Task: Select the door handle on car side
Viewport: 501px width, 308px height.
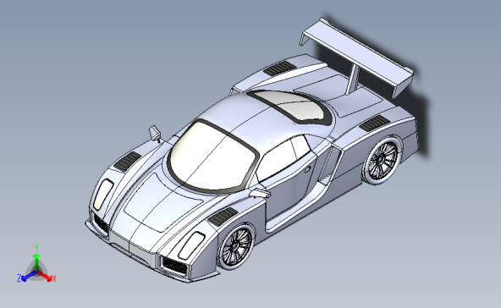Action: click(x=307, y=169)
